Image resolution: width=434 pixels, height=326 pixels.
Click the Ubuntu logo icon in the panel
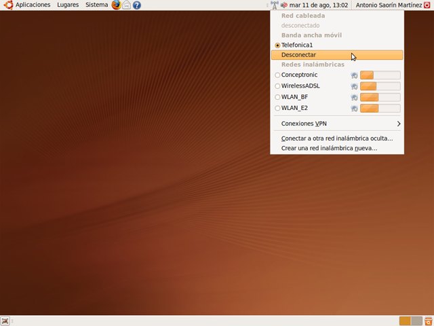8,5
